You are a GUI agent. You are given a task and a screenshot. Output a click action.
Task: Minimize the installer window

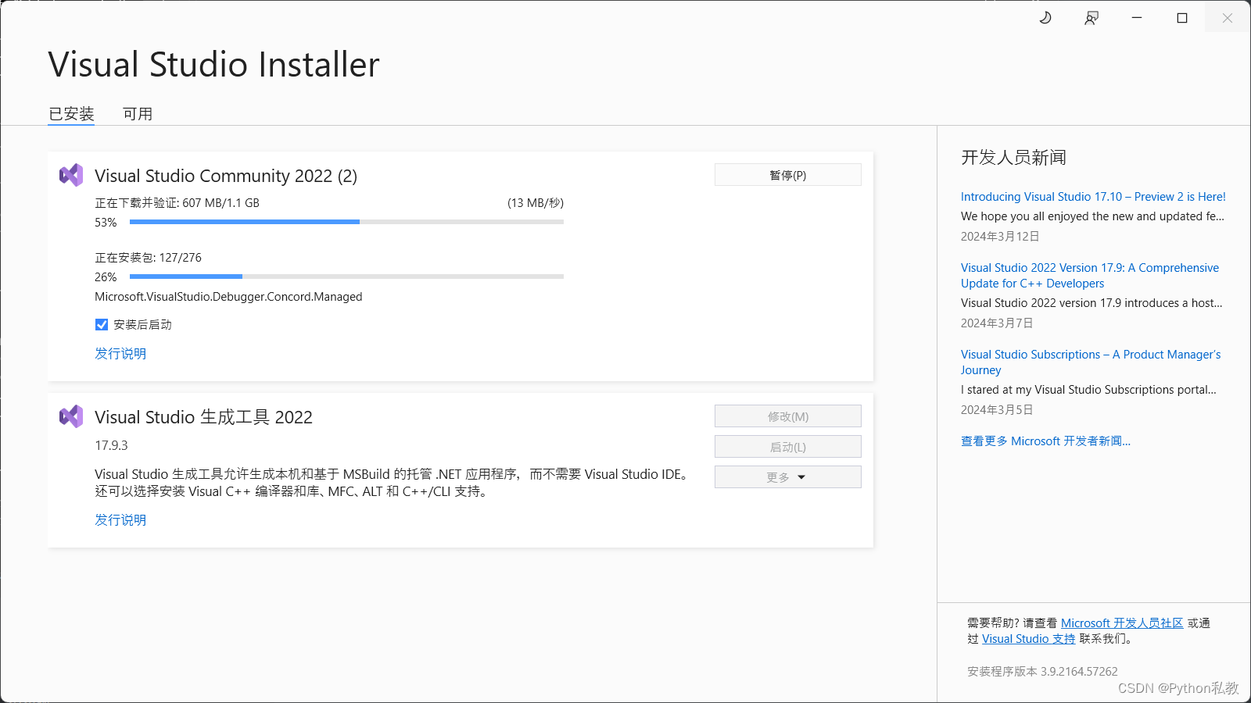1137,18
